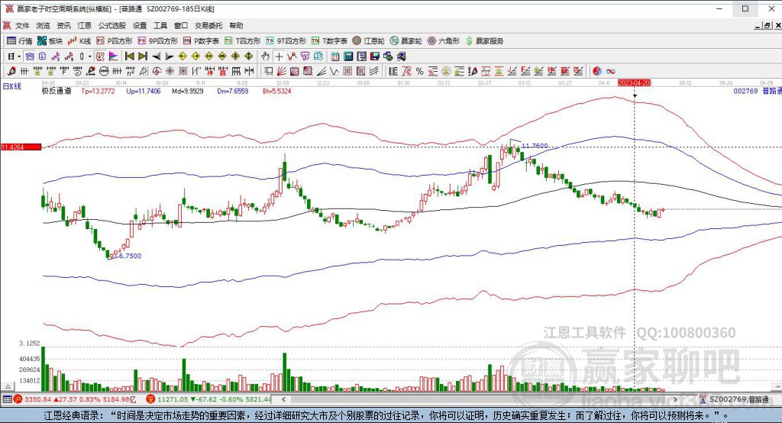782x423 pixels.
Task: Expand candlestick style dropdown arrow
Action: [90, 57]
